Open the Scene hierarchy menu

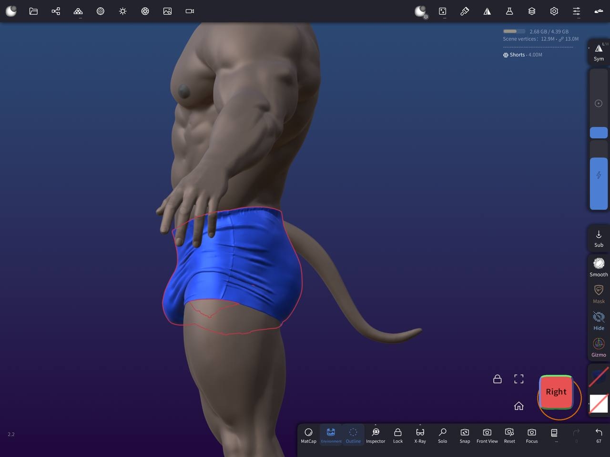pos(56,11)
